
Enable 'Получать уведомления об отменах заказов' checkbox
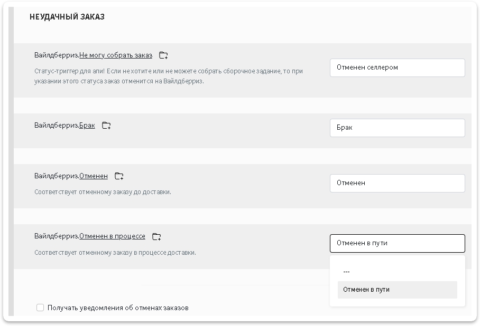(40, 308)
